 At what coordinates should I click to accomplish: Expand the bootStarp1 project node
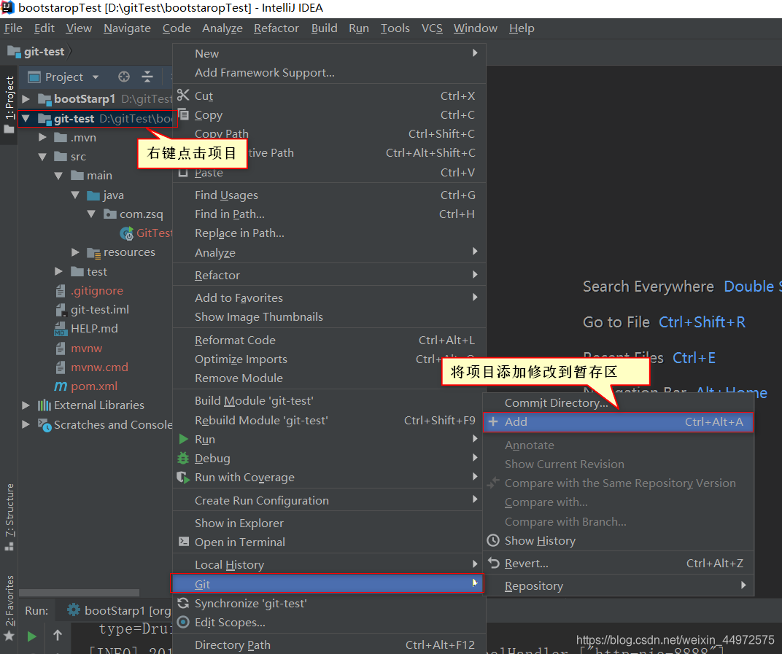[26, 98]
